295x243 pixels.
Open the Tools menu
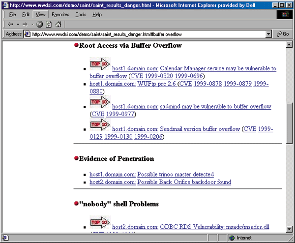tap(81, 15)
